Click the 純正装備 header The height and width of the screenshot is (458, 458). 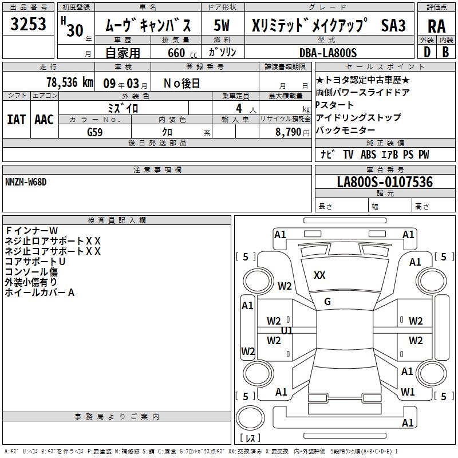(385, 143)
